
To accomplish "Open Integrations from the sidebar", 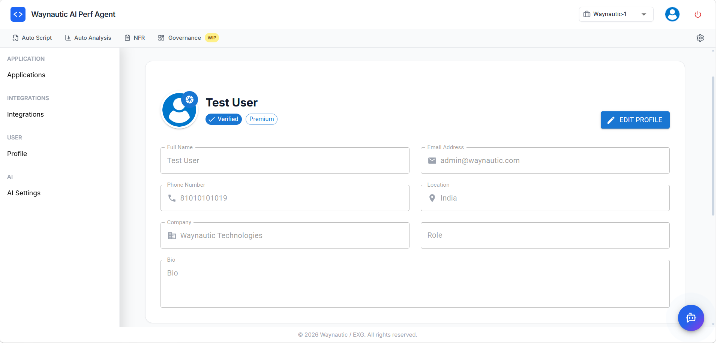I will pyautogui.click(x=25, y=114).
